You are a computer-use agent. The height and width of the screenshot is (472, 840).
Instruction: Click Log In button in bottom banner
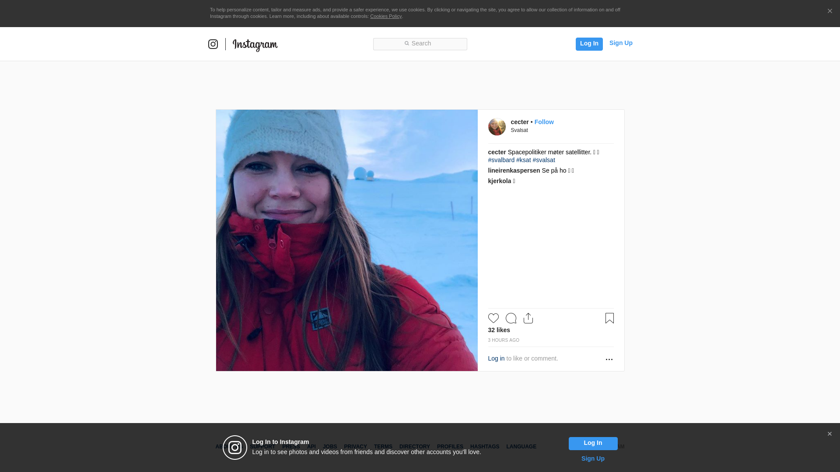pos(593,444)
